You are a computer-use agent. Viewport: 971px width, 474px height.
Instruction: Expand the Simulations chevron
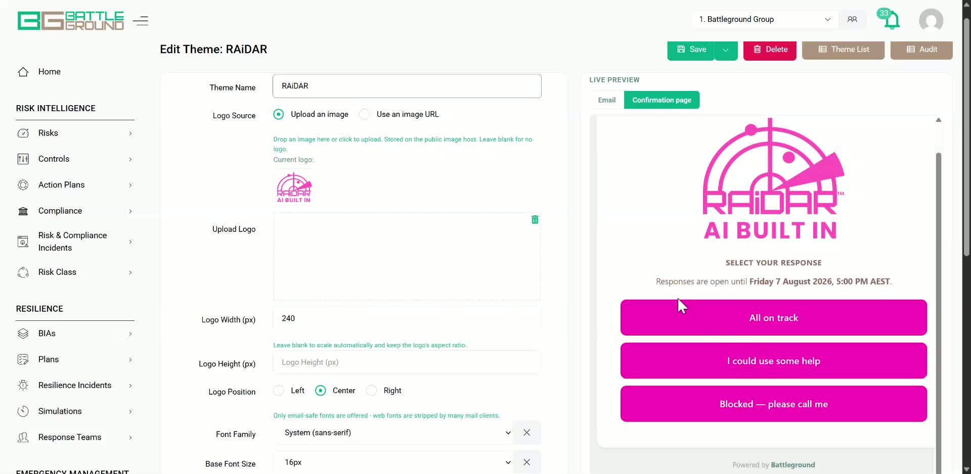click(130, 411)
